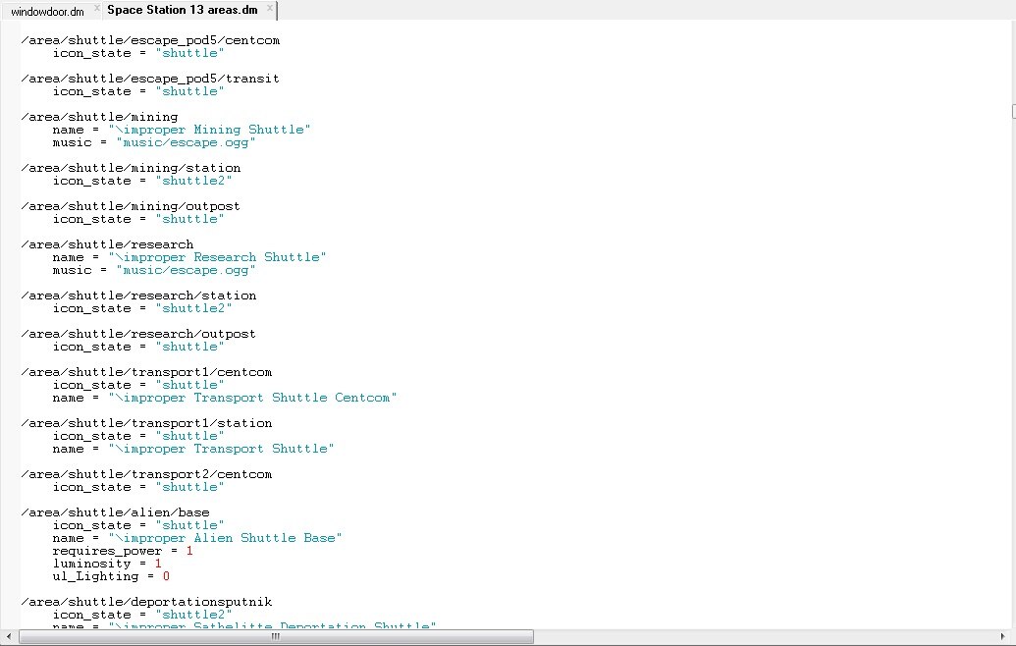The image size is (1016, 646).
Task: Select the Space Station 13 areas.dm tab
Action: pyautogui.click(x=182, y=10)
